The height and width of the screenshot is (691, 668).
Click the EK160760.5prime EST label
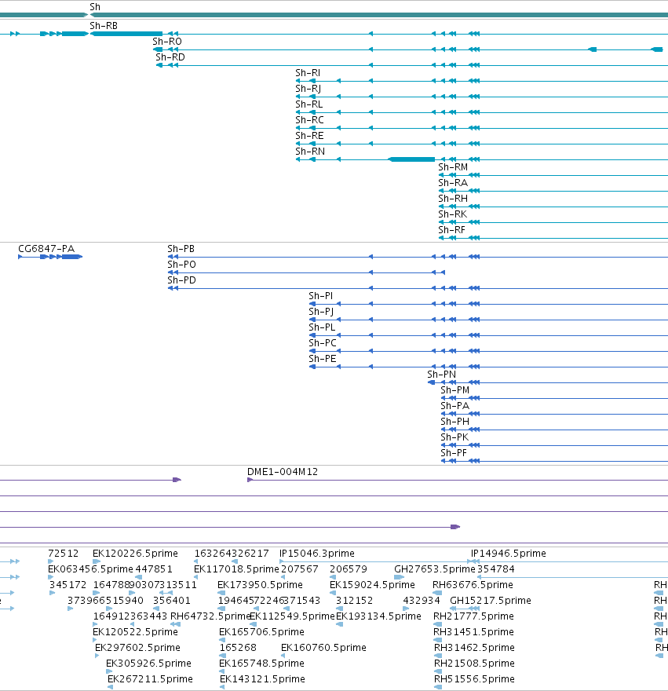pyautogui.click(x=324, y=648)
